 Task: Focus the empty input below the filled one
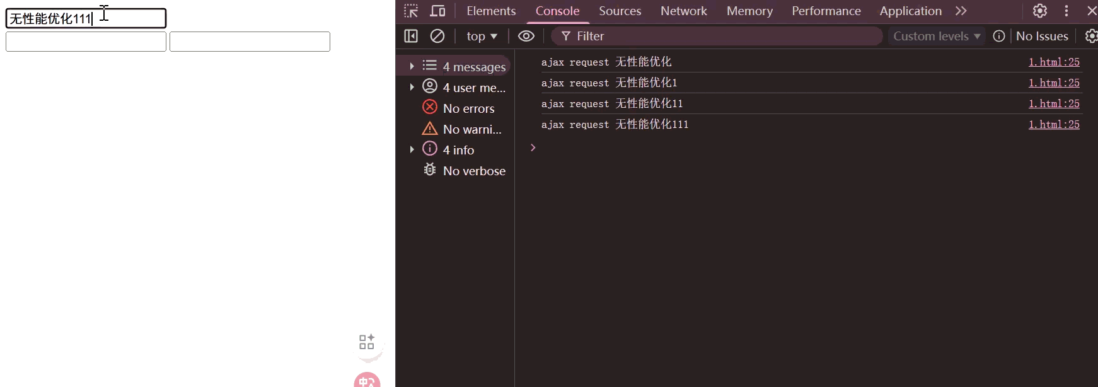tap(86, 42)
